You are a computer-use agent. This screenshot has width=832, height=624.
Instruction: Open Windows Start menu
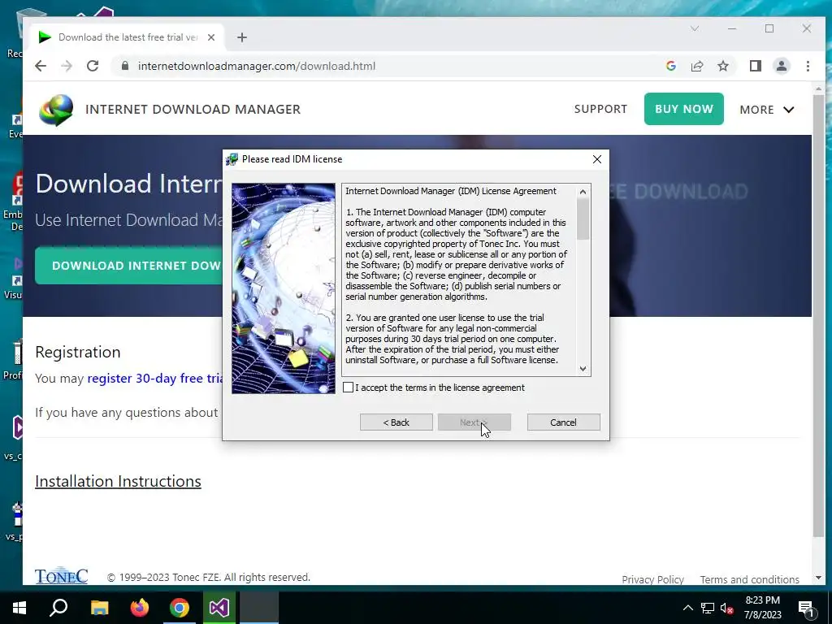[19, 608]
